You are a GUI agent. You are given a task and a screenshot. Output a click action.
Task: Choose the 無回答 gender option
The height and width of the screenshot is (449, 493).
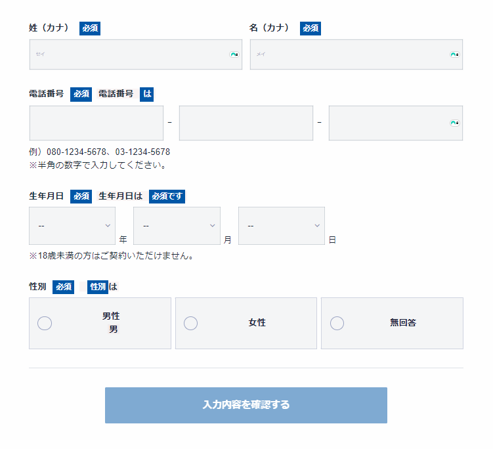coord(337,323)
